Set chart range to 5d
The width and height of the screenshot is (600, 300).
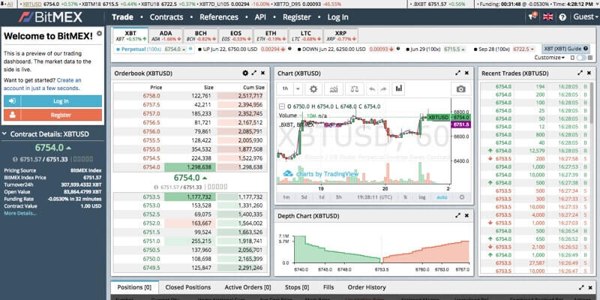tap(304, 197)
